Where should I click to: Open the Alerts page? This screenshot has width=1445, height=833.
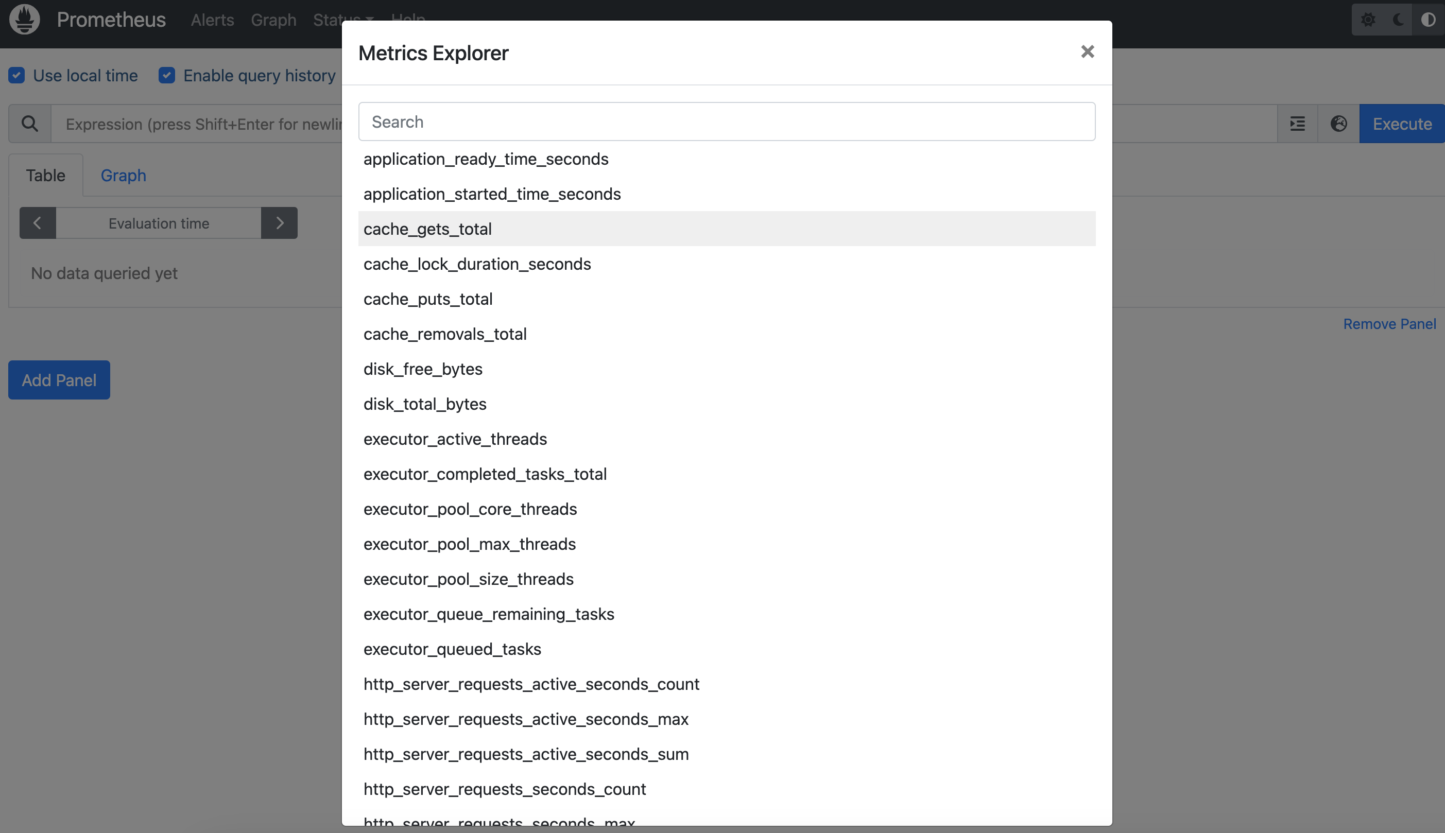pyautogui.click(x=212, y=20)
